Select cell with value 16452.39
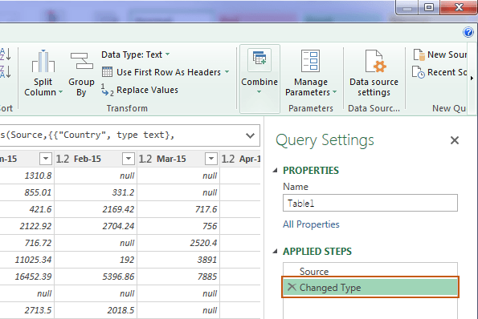Image resolution: width=478 pixels, height=319 pixels. point(27,277)
